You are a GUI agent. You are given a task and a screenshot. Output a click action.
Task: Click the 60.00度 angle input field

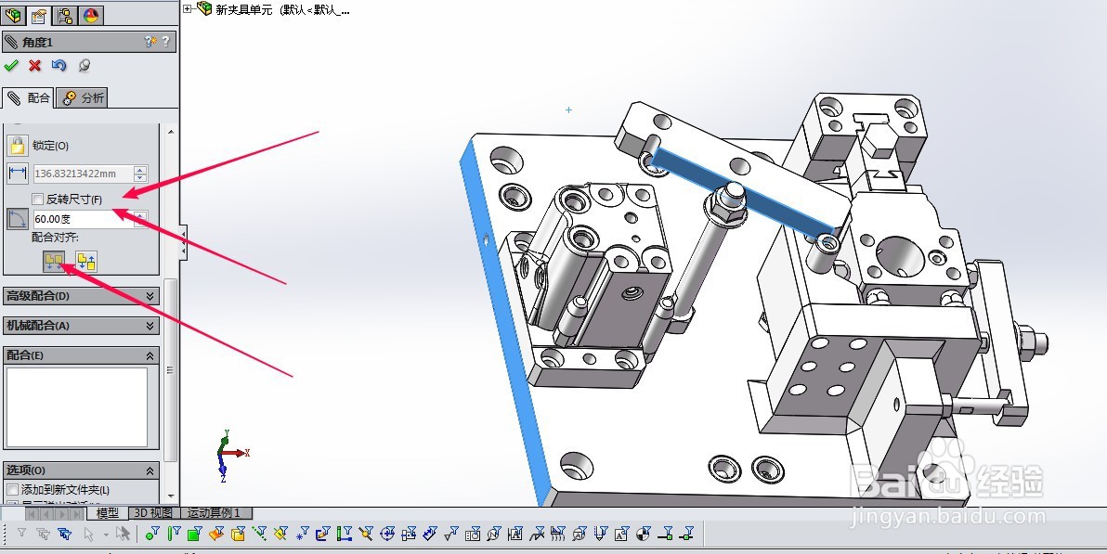click(84, 219)
